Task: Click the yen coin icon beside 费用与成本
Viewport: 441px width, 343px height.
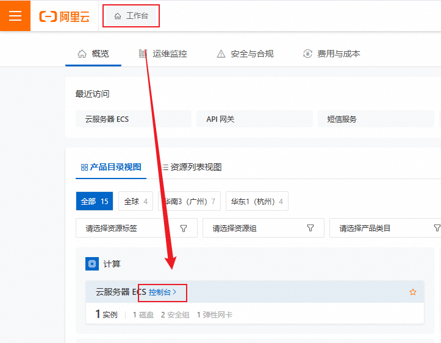Action: (307, 54)
